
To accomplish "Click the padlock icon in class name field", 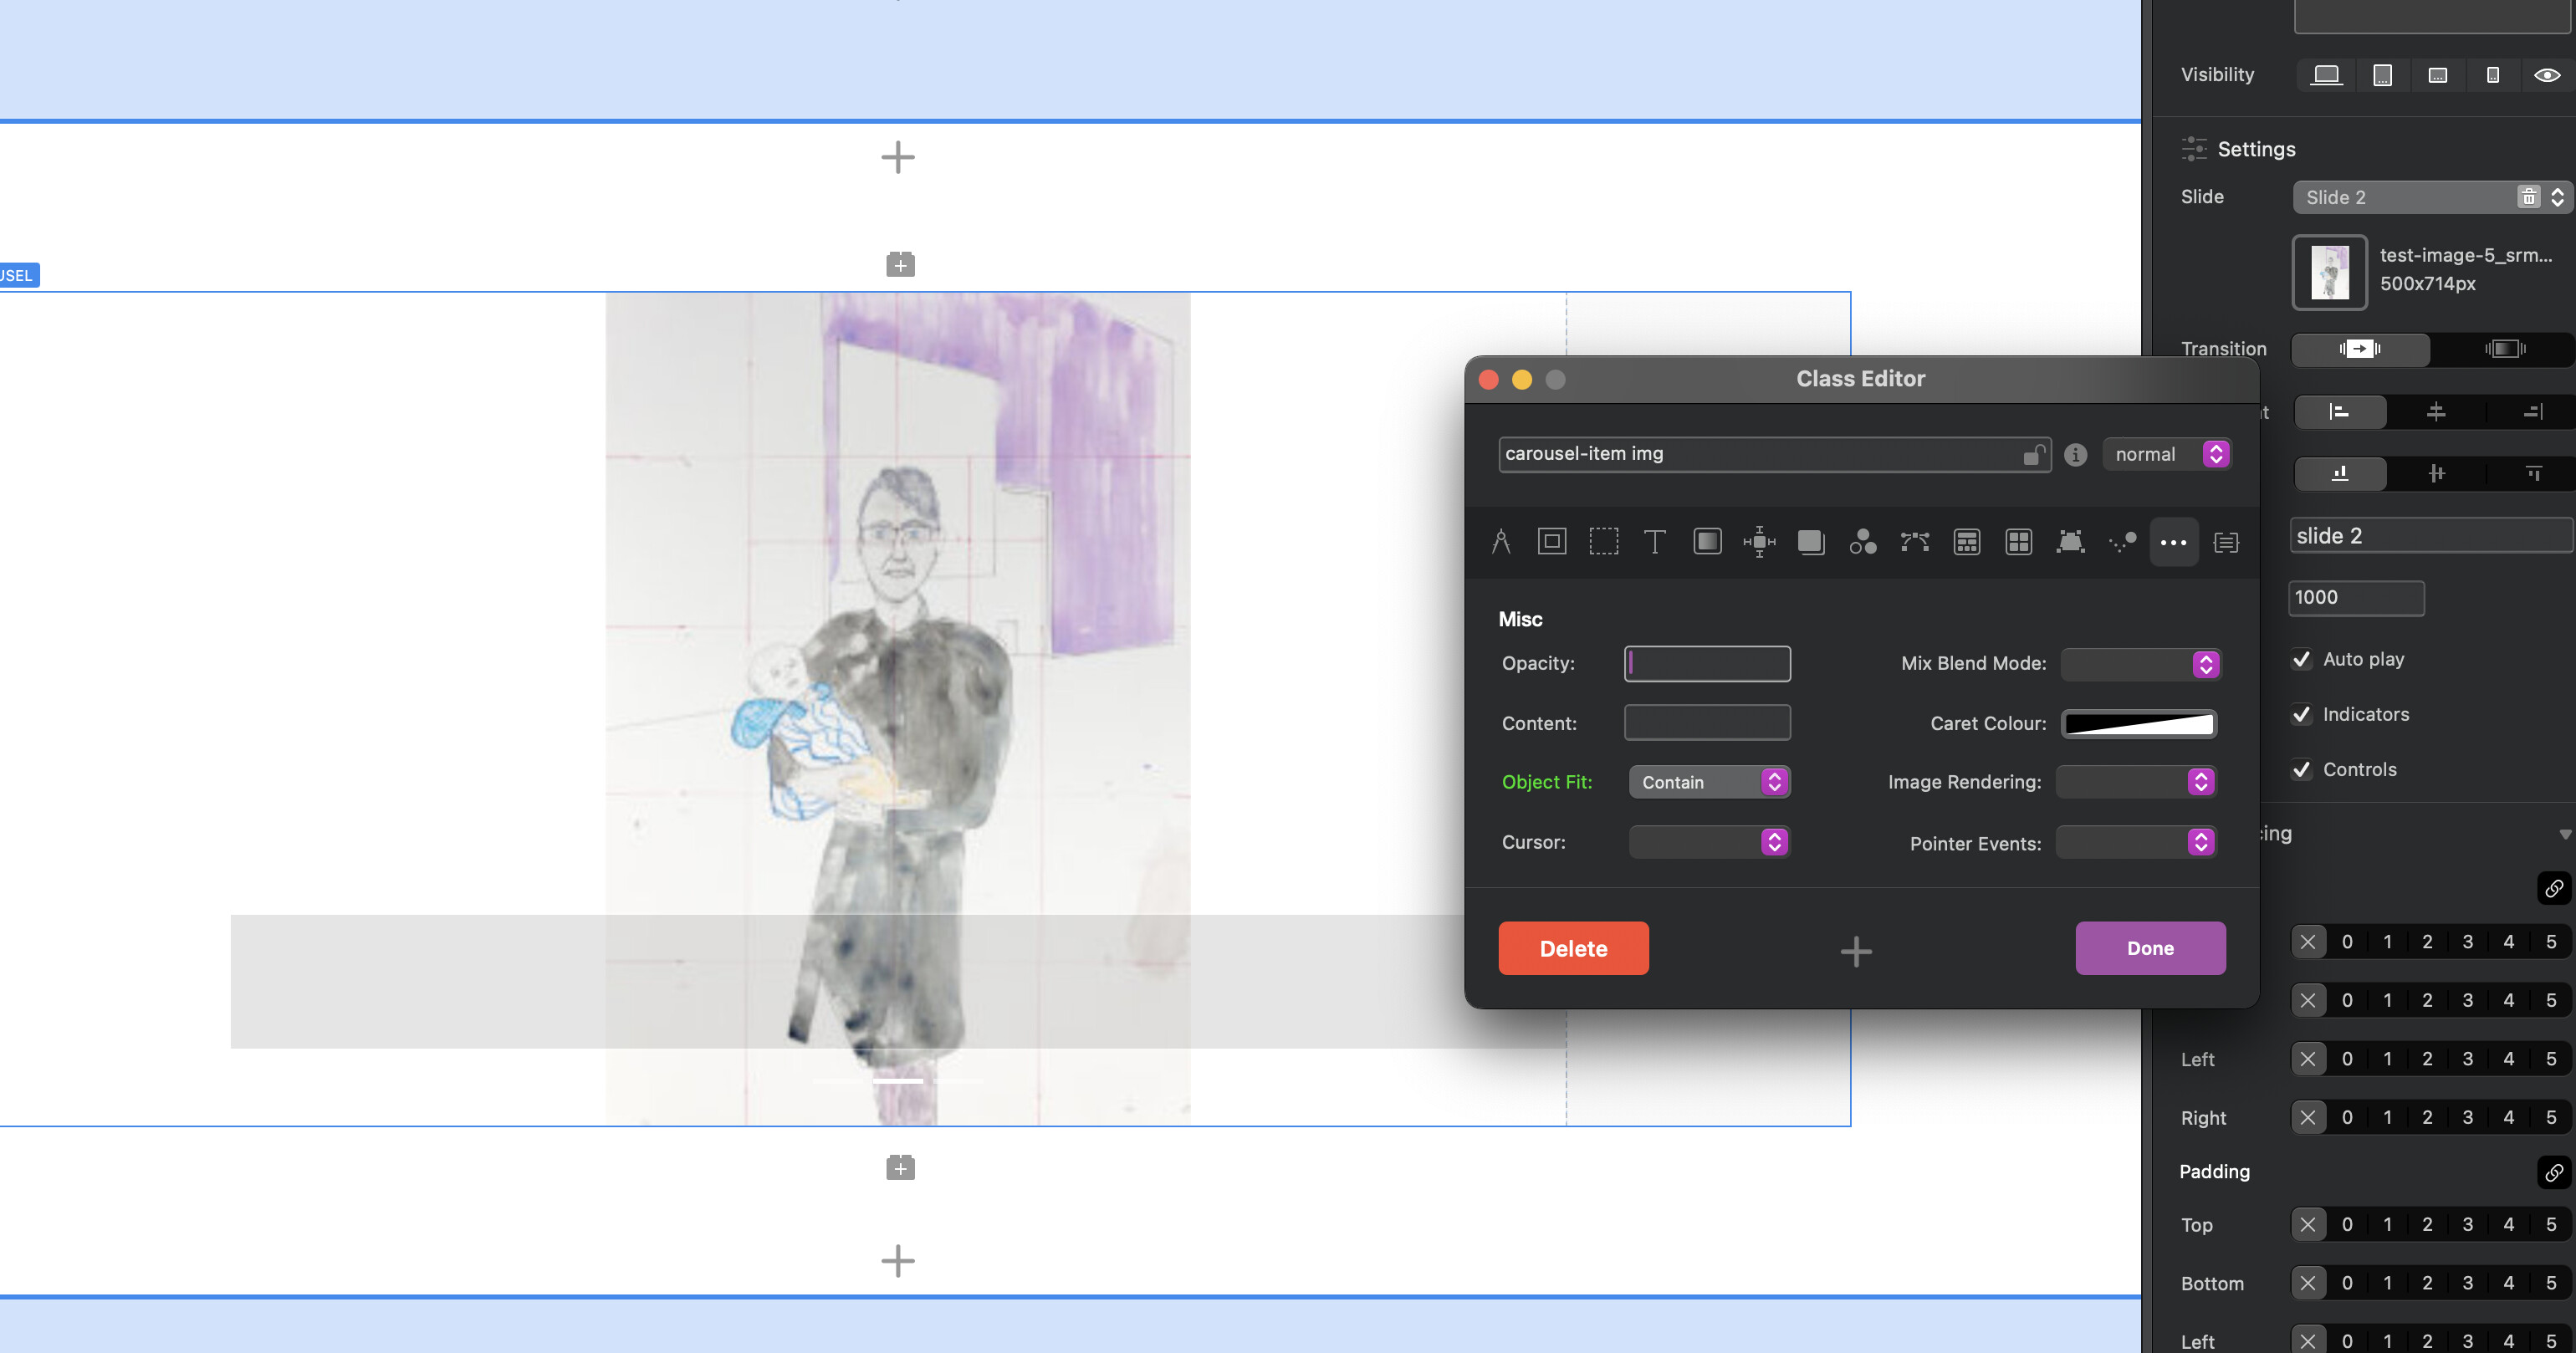I will tap(2032, 455).
